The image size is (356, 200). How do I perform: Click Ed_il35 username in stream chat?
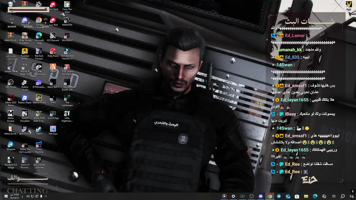pyautogui.click(x=292, y=57)
